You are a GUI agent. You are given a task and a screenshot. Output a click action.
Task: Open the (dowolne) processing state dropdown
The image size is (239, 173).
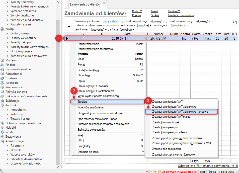(144, 25)
